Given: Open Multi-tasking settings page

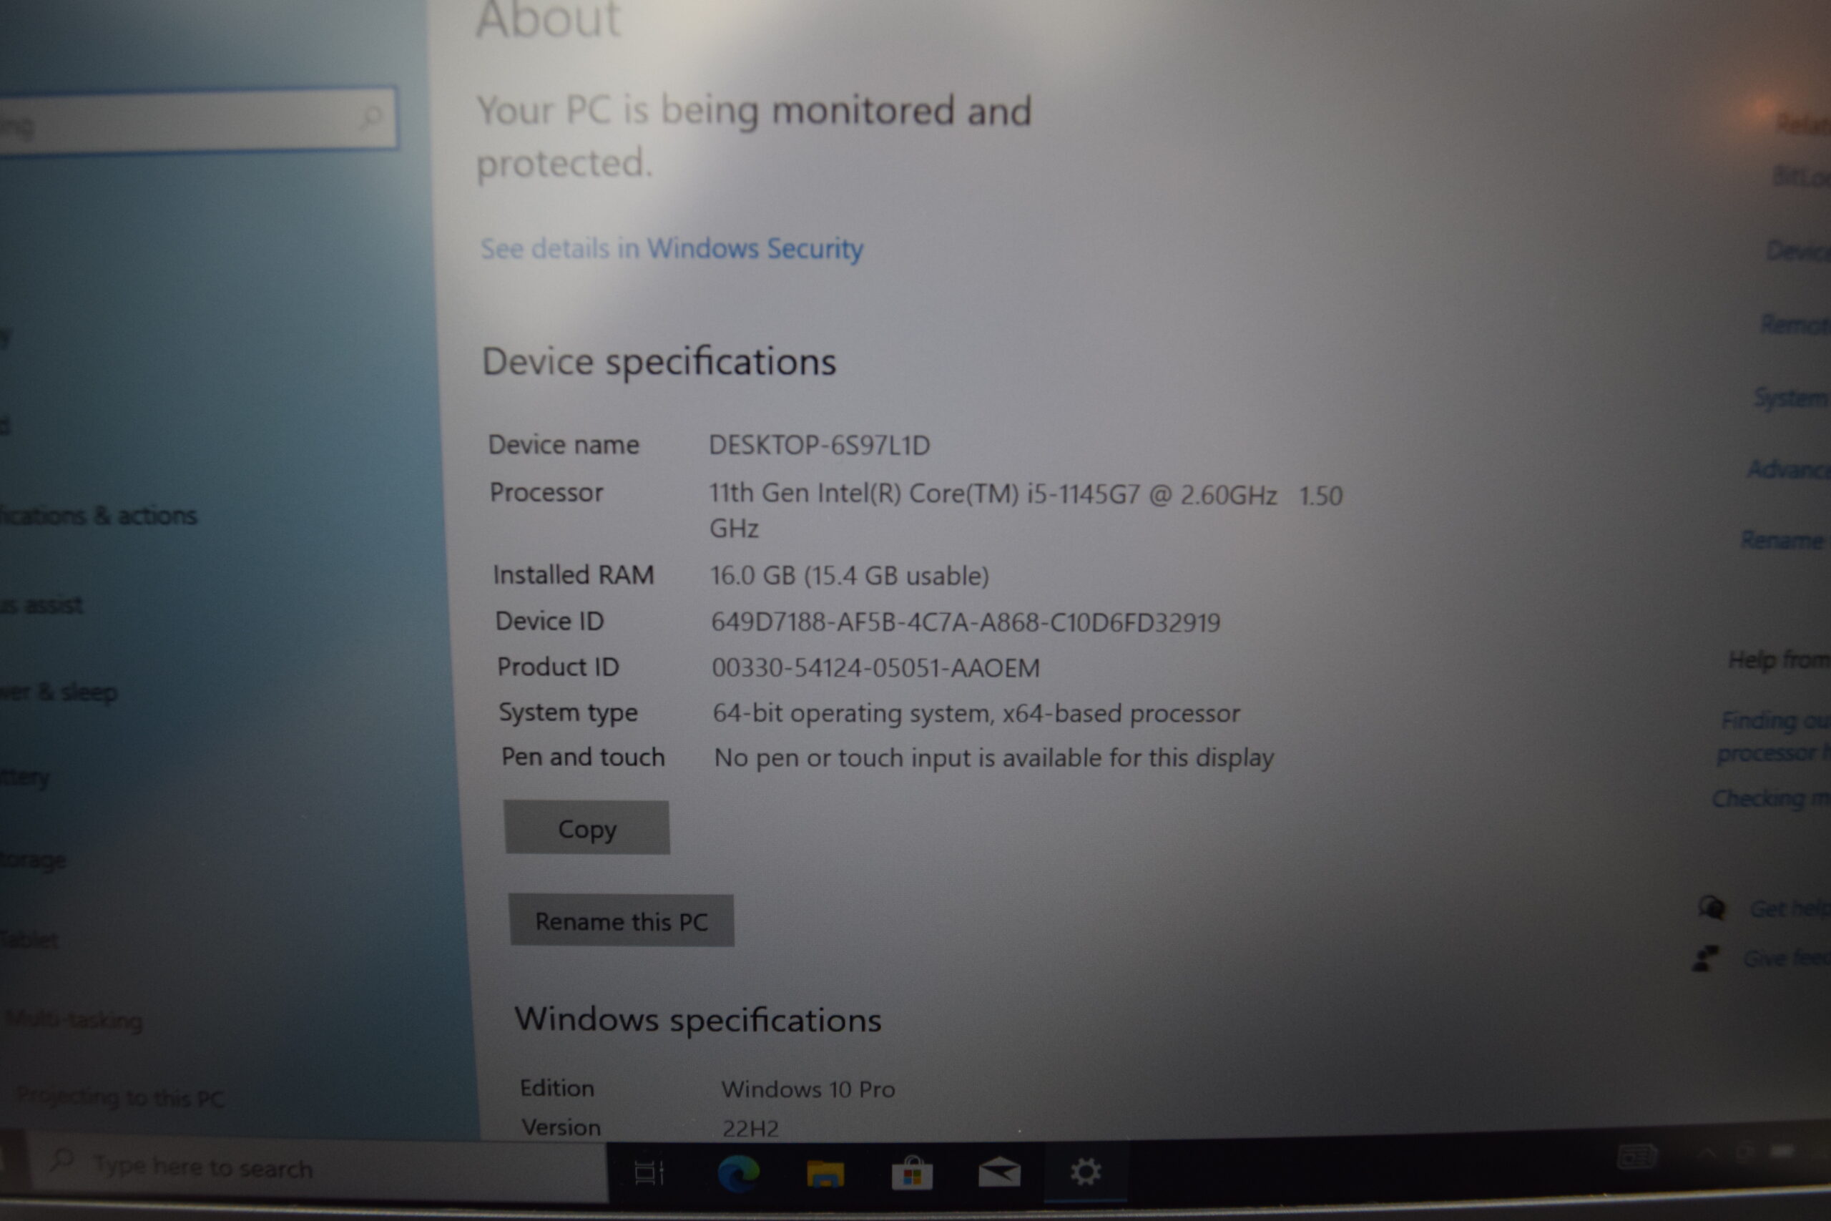Looking at the screenshot, I should 74,1019.
